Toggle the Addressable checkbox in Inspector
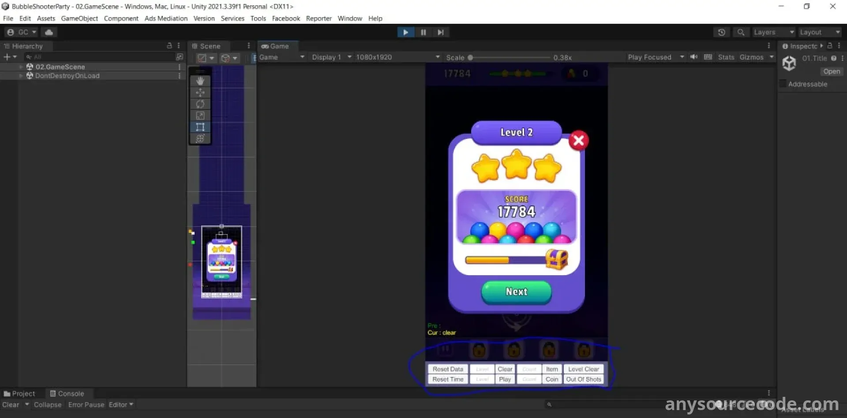Viewport: 847px width, 418px height. [x=783, y=84]
